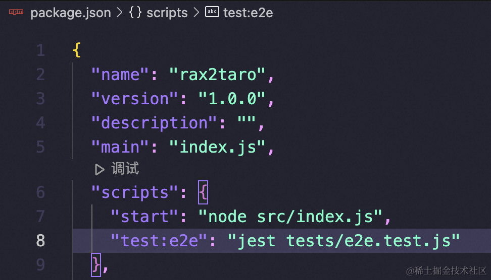This screenshot has height=280, width=491.
Task: Open package.json breadcrumb item
Action: 71,13
